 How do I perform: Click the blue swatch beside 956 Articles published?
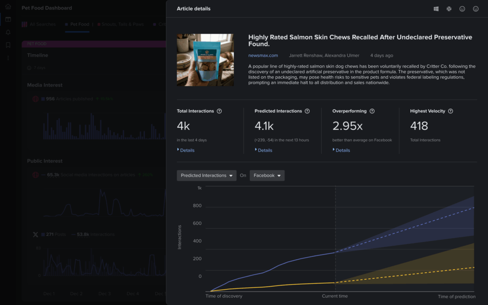[x=43, y=99]
